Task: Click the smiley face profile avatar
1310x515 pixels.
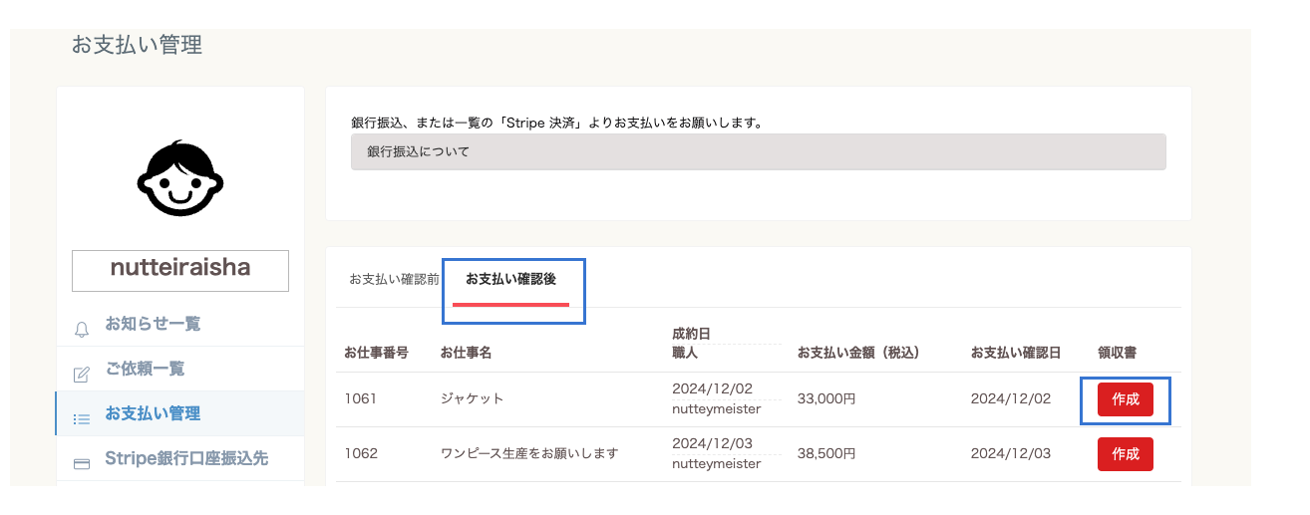Action: coord(179,178)
